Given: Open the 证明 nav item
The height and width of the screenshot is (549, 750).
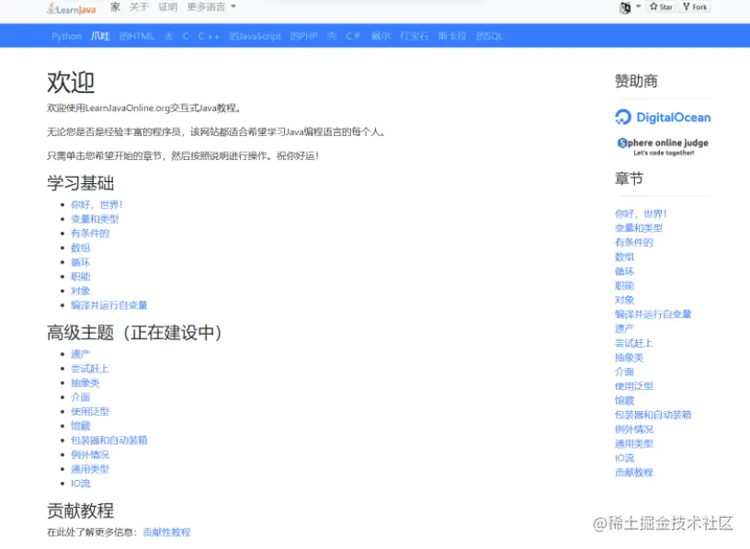Looking at the screenshot, I should 168,7.
